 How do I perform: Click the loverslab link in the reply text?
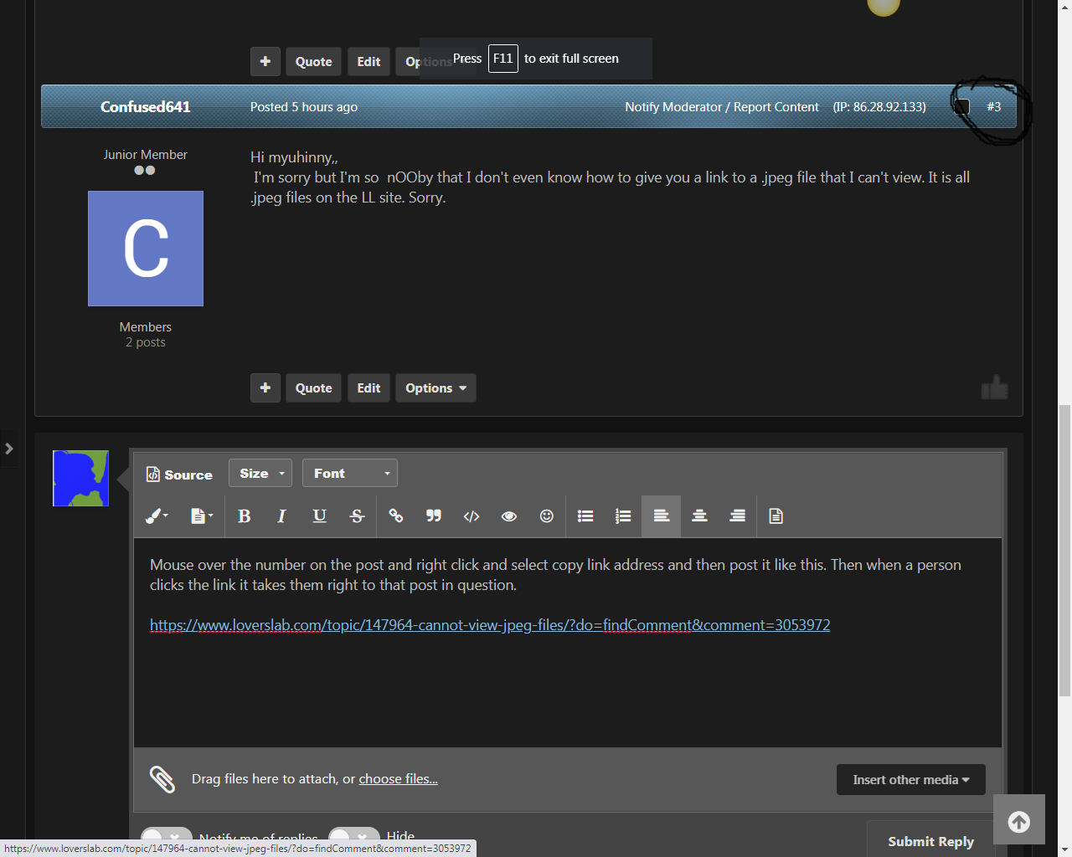[490, 625]
